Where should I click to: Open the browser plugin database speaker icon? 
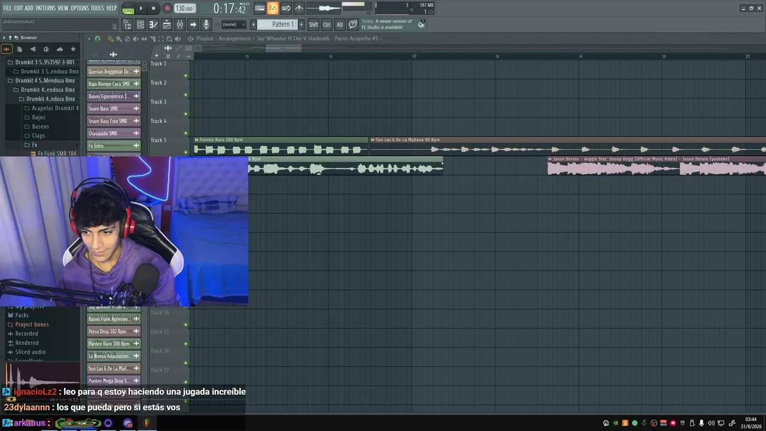33,49
